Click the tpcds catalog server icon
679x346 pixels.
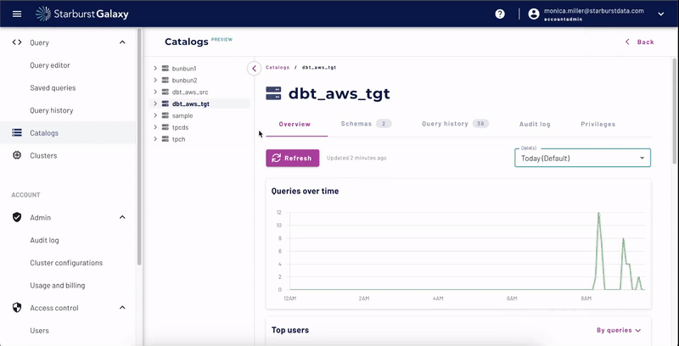(165, 127)
